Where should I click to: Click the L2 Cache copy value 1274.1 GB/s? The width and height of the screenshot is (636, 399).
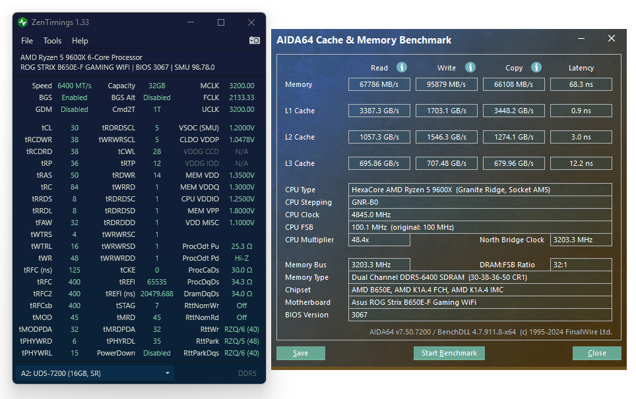pyautogui.click(x=514, y=137)
